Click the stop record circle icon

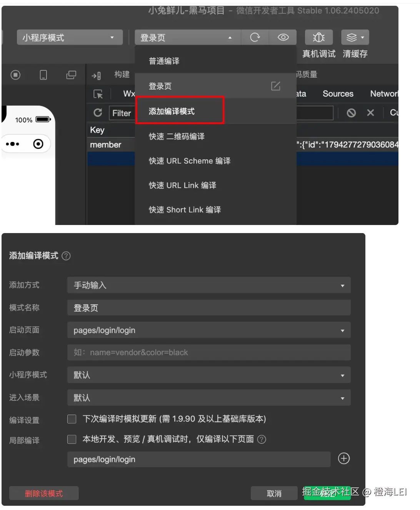click(x=15, y=75)
